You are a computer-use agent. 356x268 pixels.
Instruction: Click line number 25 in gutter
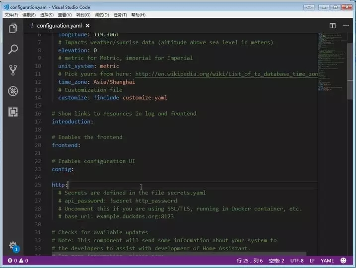pyautogui.click(x=38, y=185)
